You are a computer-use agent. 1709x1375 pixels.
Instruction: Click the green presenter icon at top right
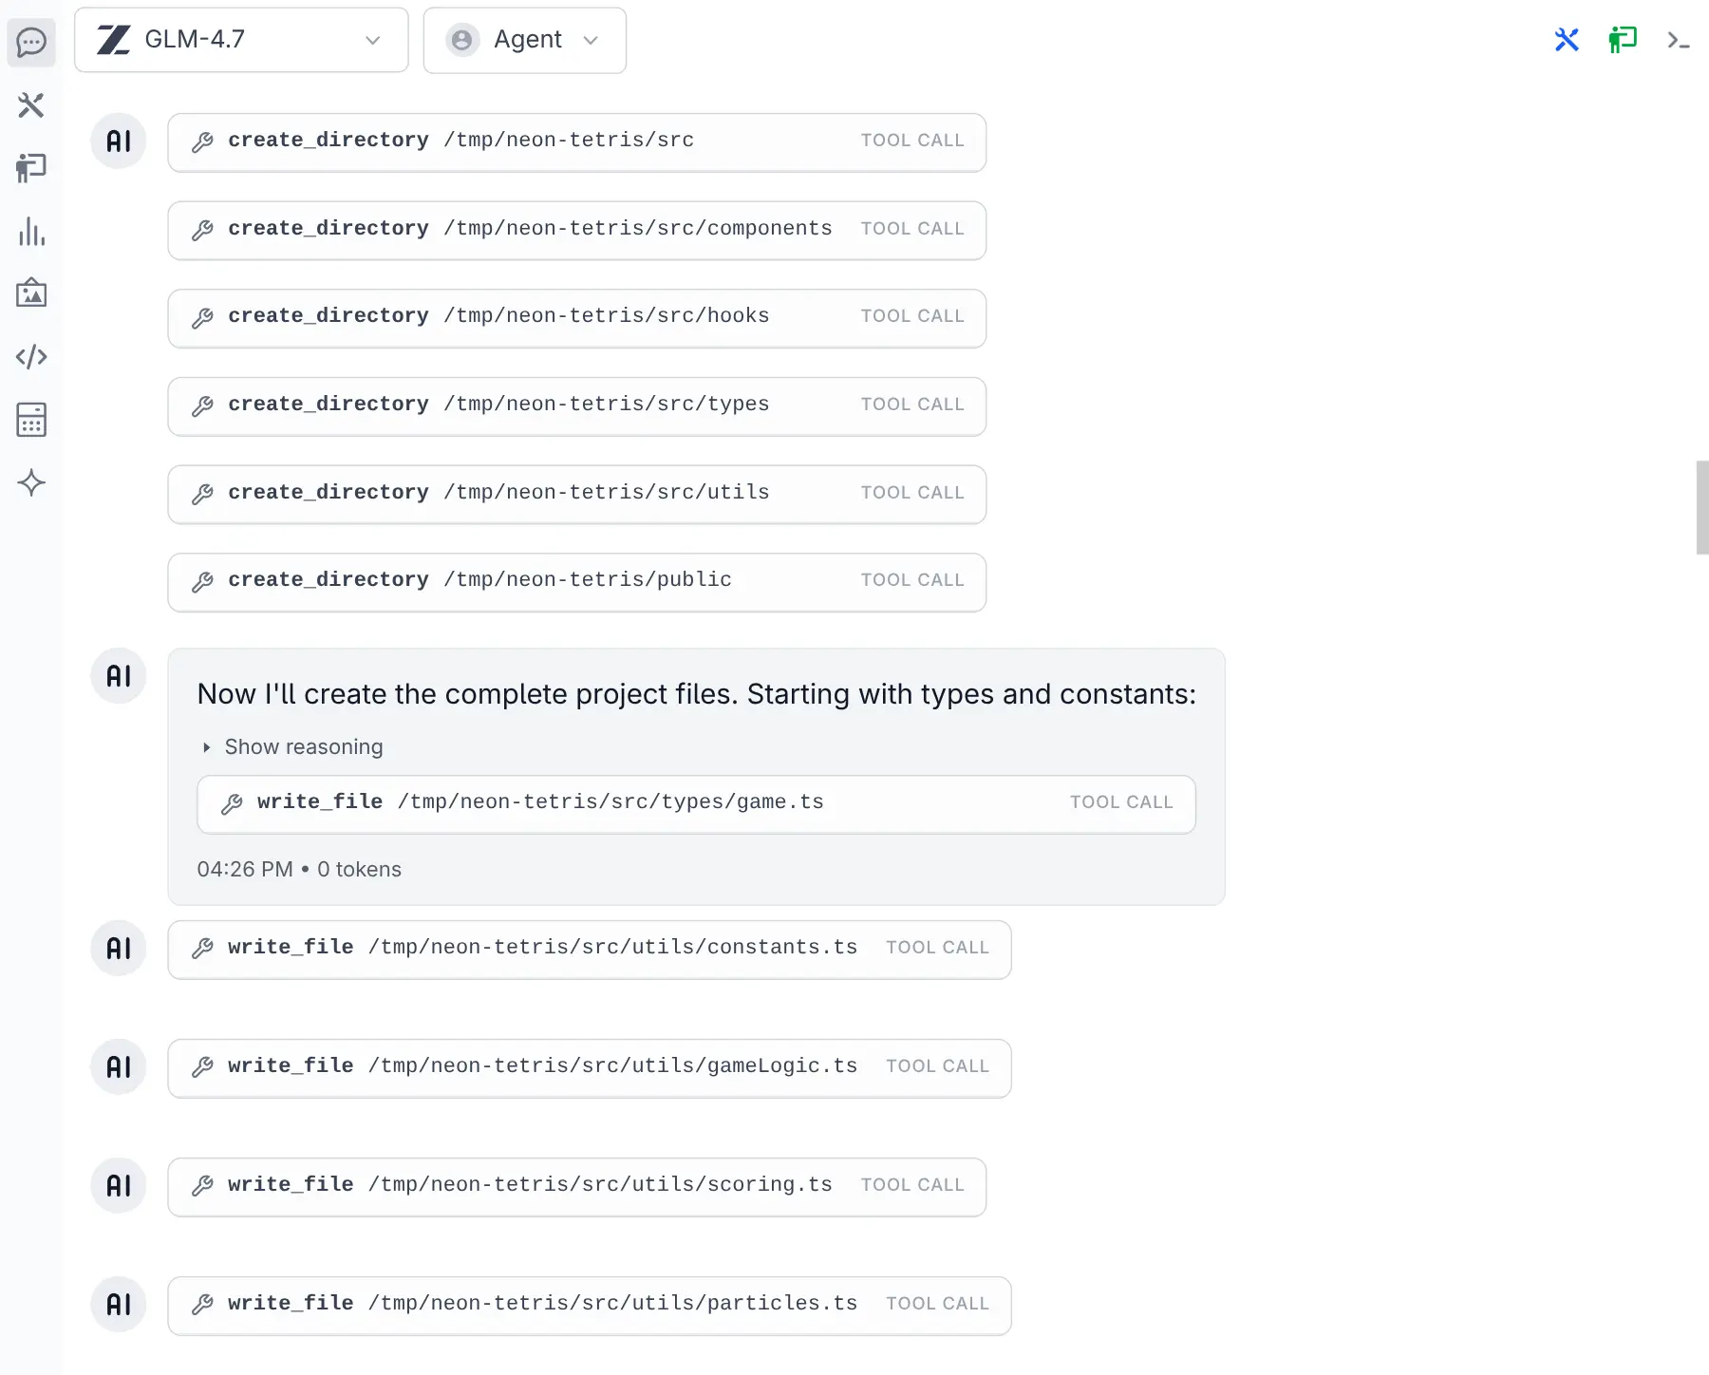coord(1623,40)
